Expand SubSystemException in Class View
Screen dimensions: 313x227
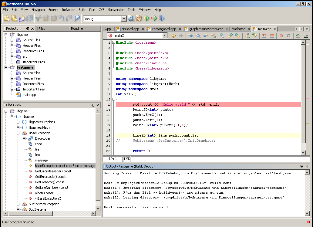(18, 204)
